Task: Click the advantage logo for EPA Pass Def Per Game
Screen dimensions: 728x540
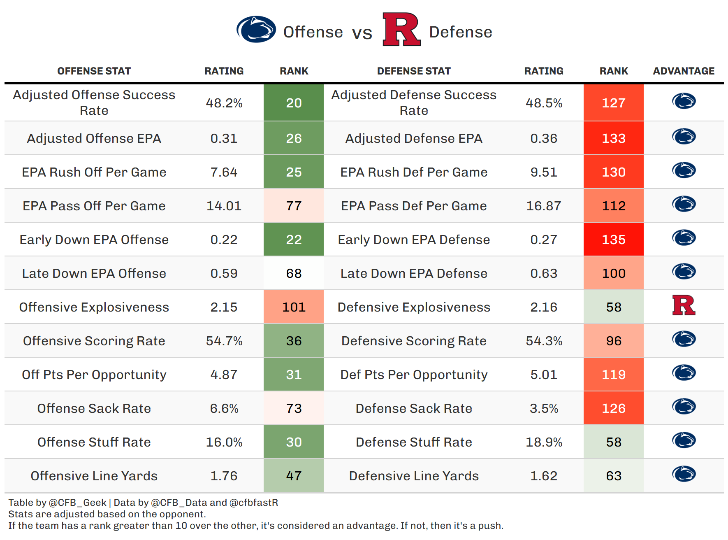Action: [x=684, y=204]
